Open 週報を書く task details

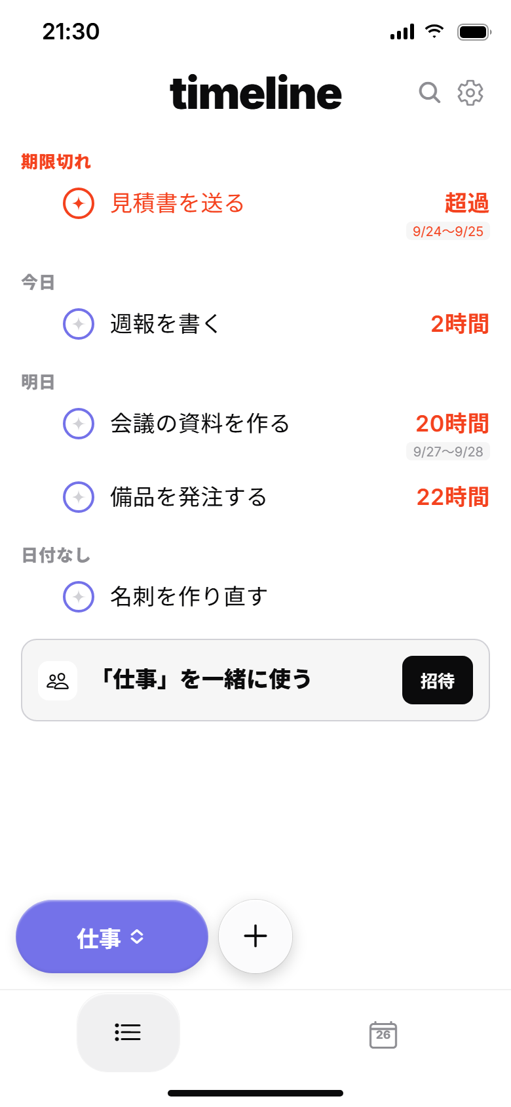click(164, 324)
